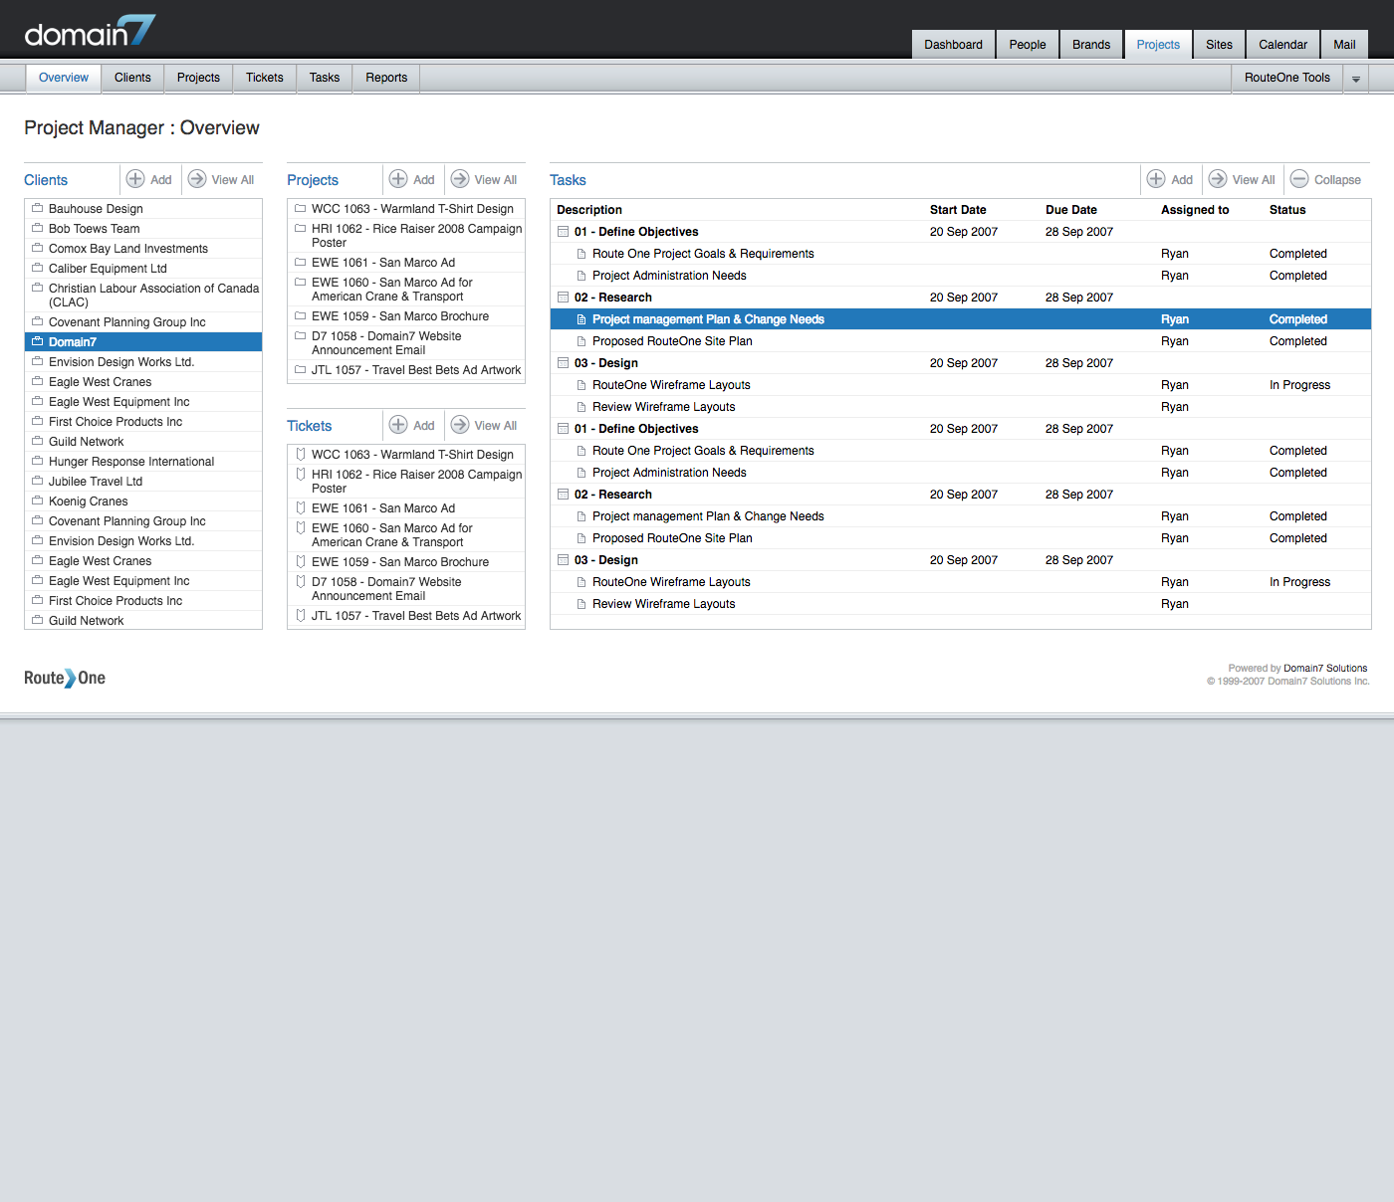This screenshot has width=1394, height=1202.
Task: Click the Add plus icon in Tickets panel
Action: 398,425
